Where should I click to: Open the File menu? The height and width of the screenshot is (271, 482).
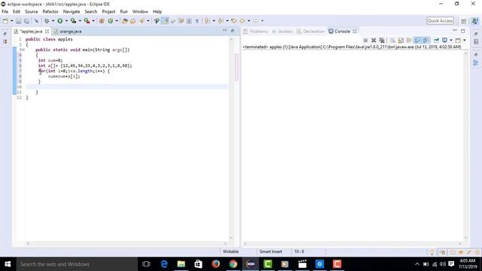(x=5, y=12)
